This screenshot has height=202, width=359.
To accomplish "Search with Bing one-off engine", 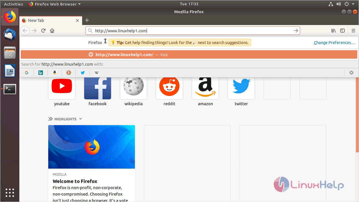I will [41, 73].
